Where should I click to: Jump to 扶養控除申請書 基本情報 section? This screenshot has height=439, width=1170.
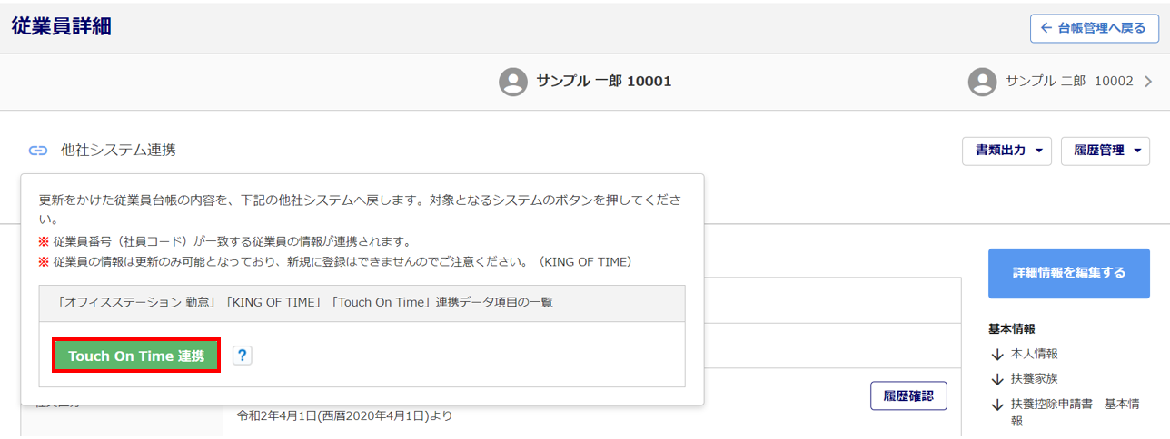1075,412
